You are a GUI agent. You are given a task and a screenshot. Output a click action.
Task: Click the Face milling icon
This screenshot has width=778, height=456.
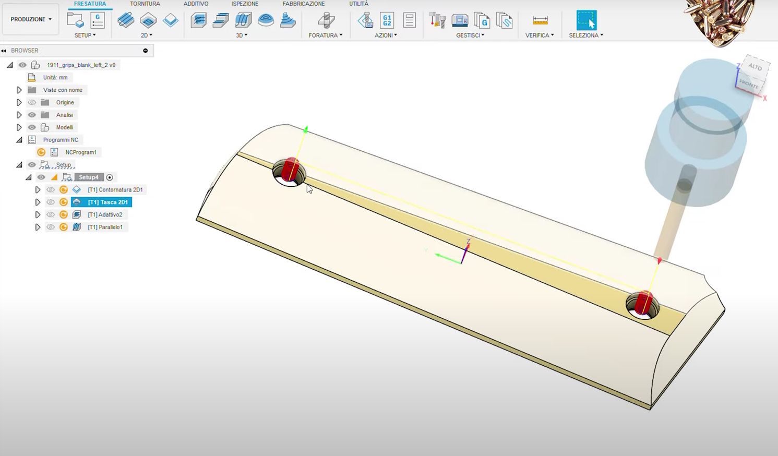pos(171,20)
